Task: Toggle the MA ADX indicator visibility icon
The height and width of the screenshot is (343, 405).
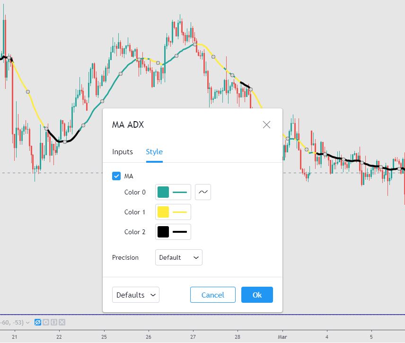Action: click(37, 322)
